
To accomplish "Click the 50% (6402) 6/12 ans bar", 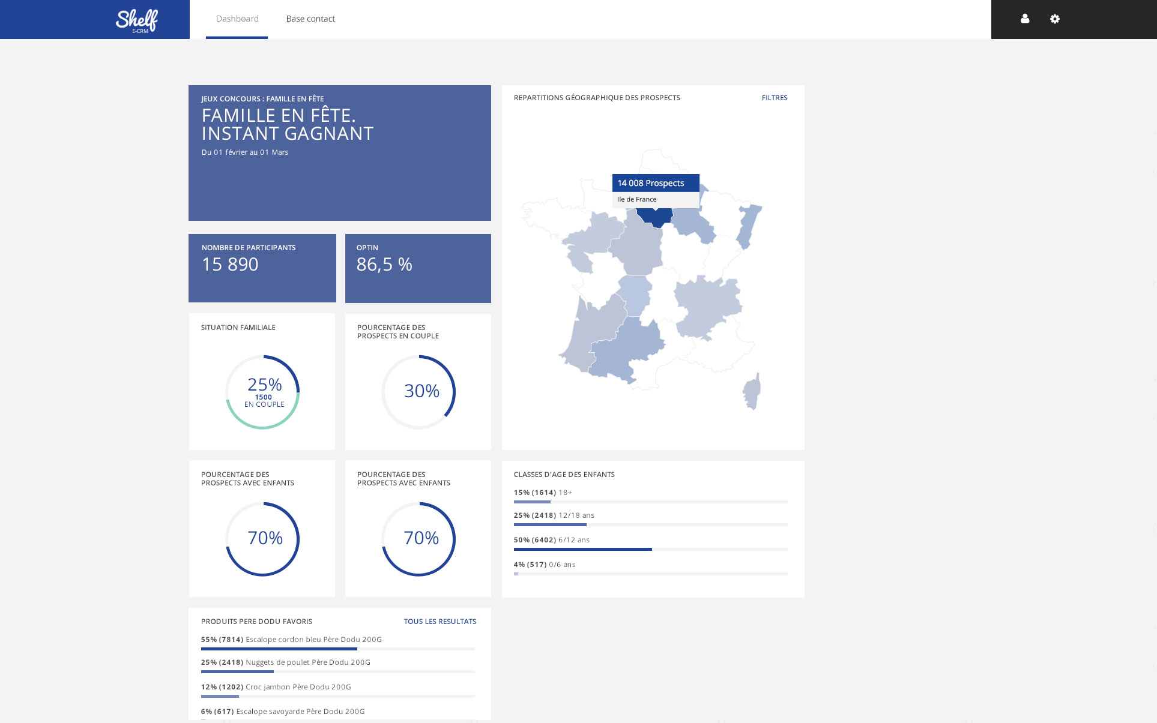I will (x=582, y=549).
